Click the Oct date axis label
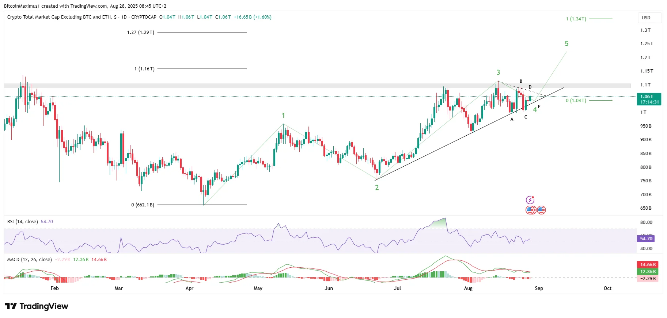The width and height of the screenshot is (667, 318). [x=607, y=288]
